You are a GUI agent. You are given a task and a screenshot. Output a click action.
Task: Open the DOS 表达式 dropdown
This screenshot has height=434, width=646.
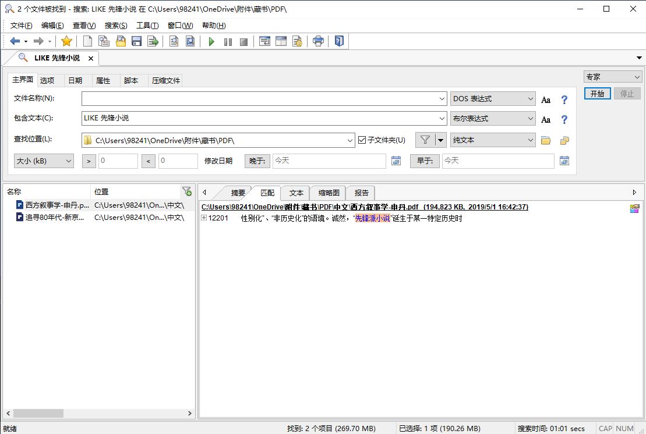(x=493, y=99)
